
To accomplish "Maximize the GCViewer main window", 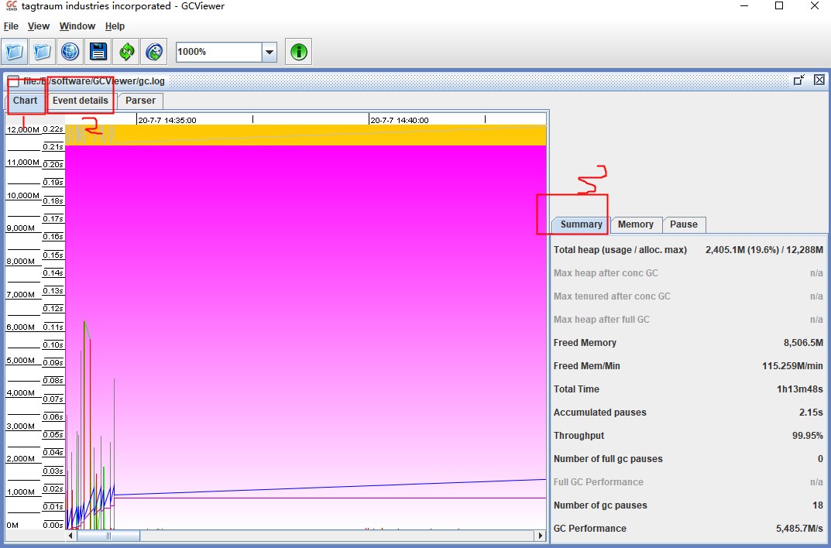I will [x=779, y=6].
